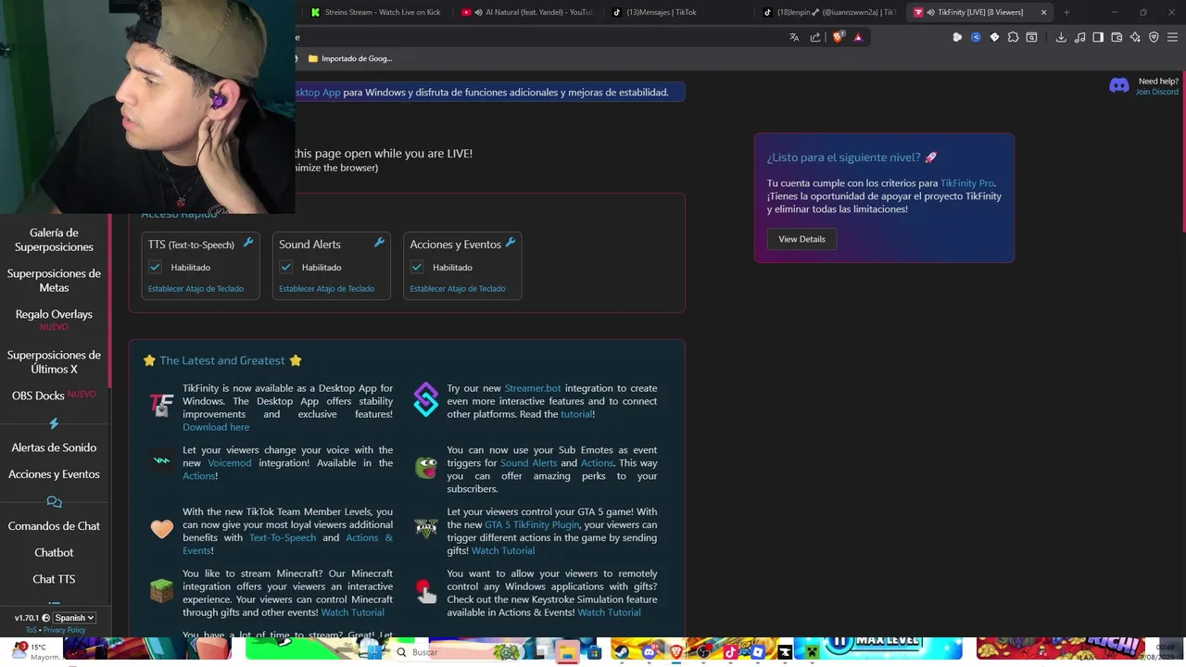Image resolution: width=1186 pixels, height=667 pixels.
Task: Click Sound Alerts Establecer Atajo de Teclado
Action: (x=326, y=289)
